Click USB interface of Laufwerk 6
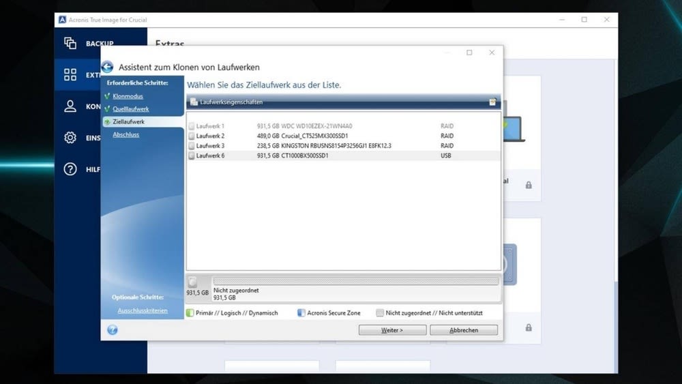The height and width of the screenshot is (384, 682). tap(446, 156)
